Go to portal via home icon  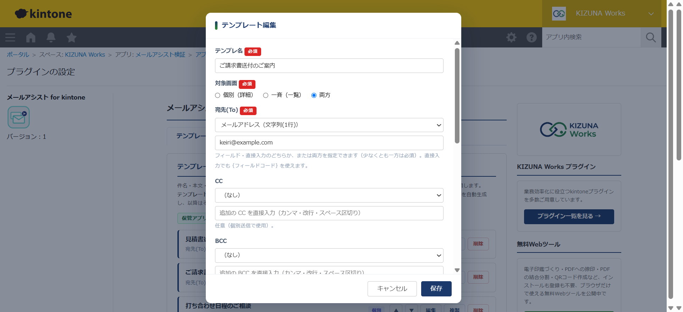tap(31, 38)
